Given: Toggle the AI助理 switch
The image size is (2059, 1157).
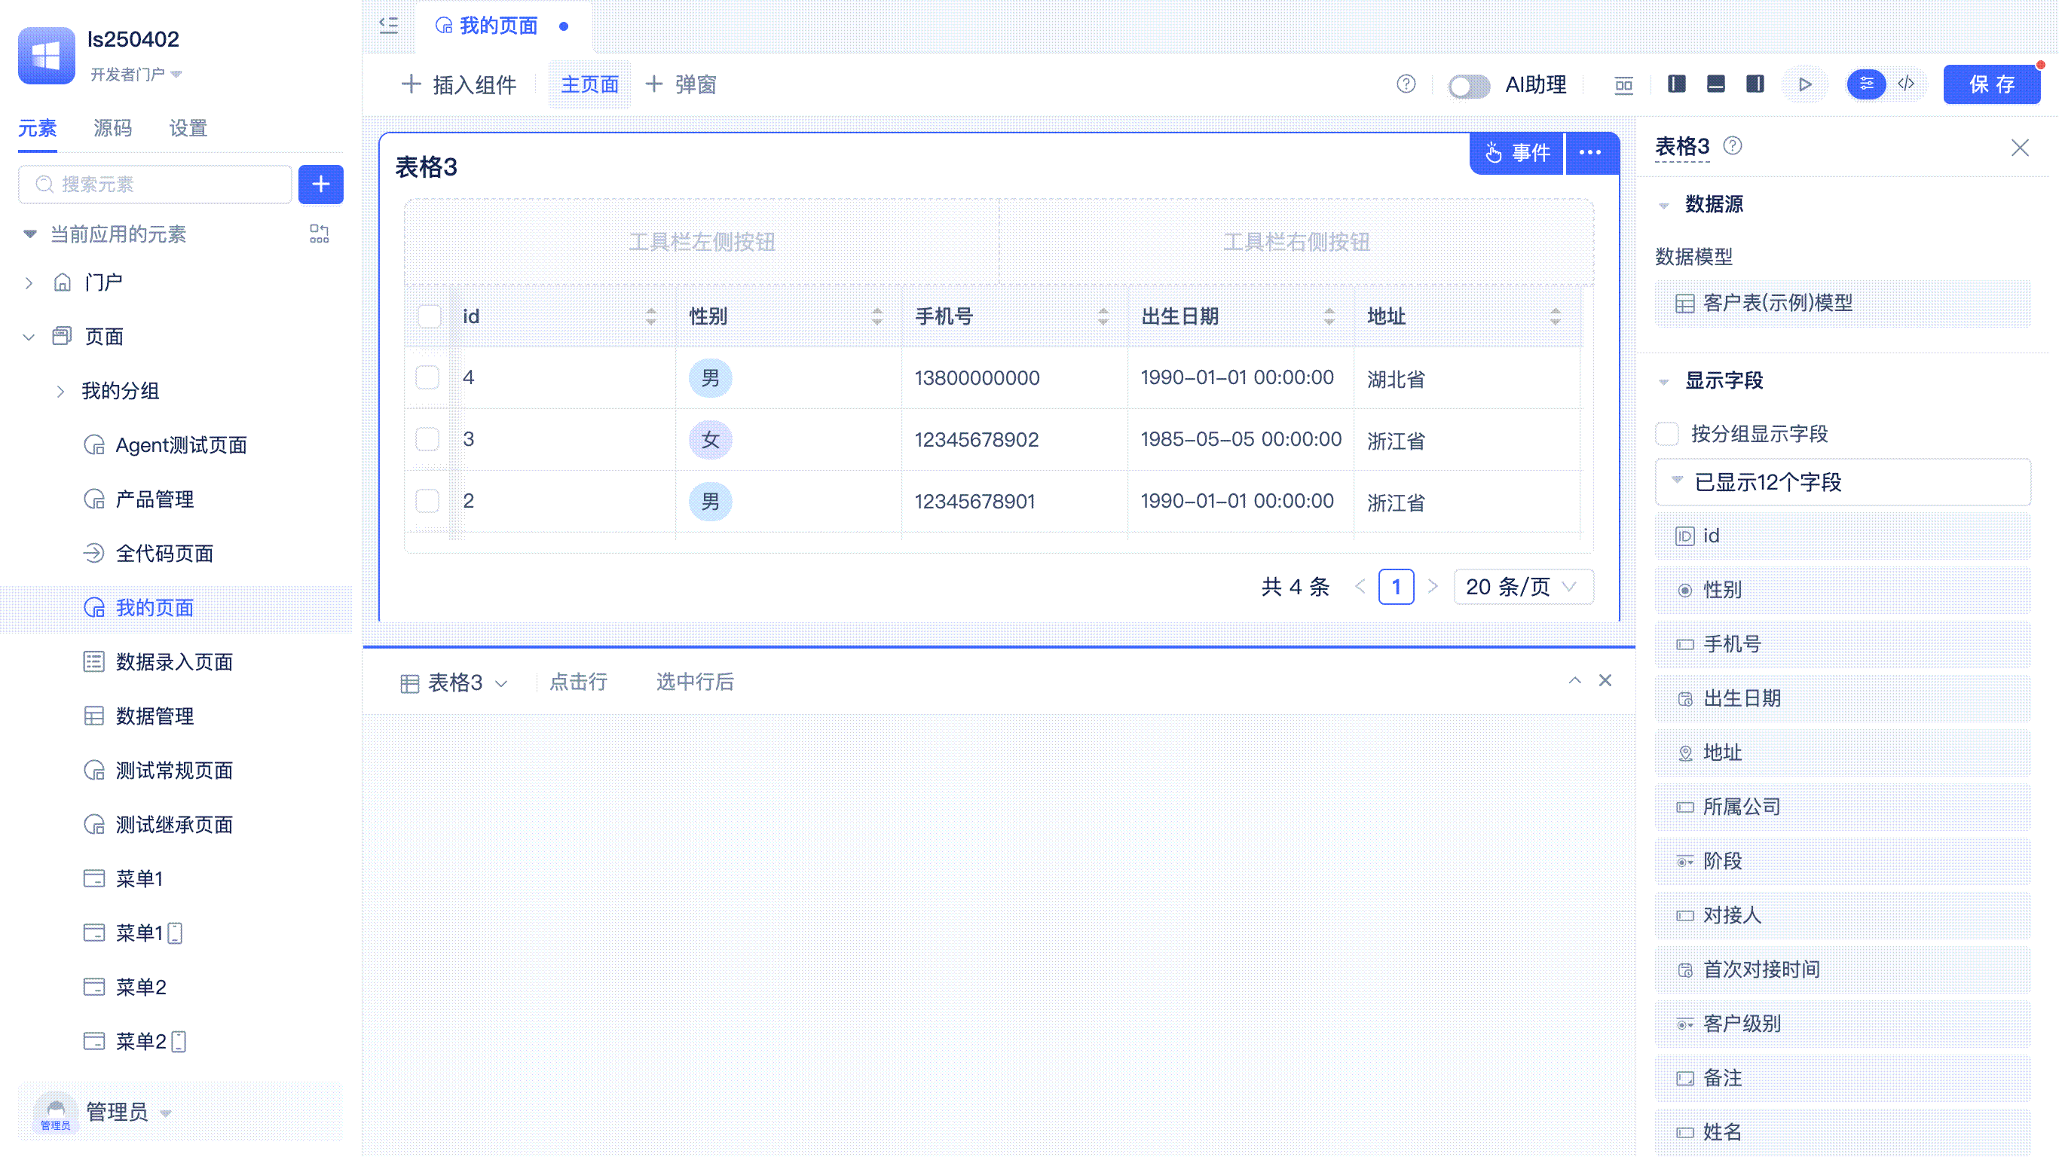Looking at the screenshot, I should click(1469, 86).
